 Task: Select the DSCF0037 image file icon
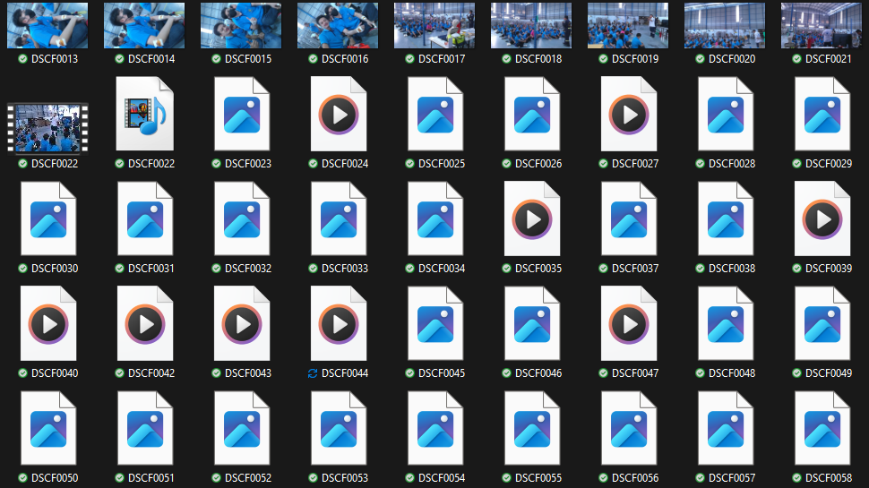tap(629, 218)
